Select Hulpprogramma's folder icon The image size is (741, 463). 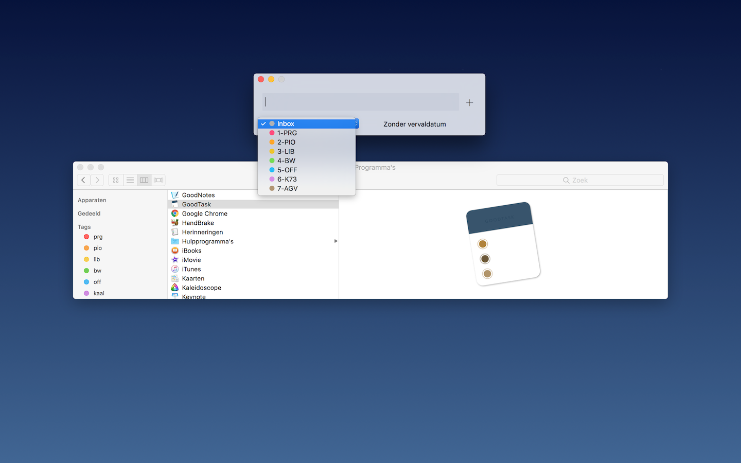click(175, 241)
